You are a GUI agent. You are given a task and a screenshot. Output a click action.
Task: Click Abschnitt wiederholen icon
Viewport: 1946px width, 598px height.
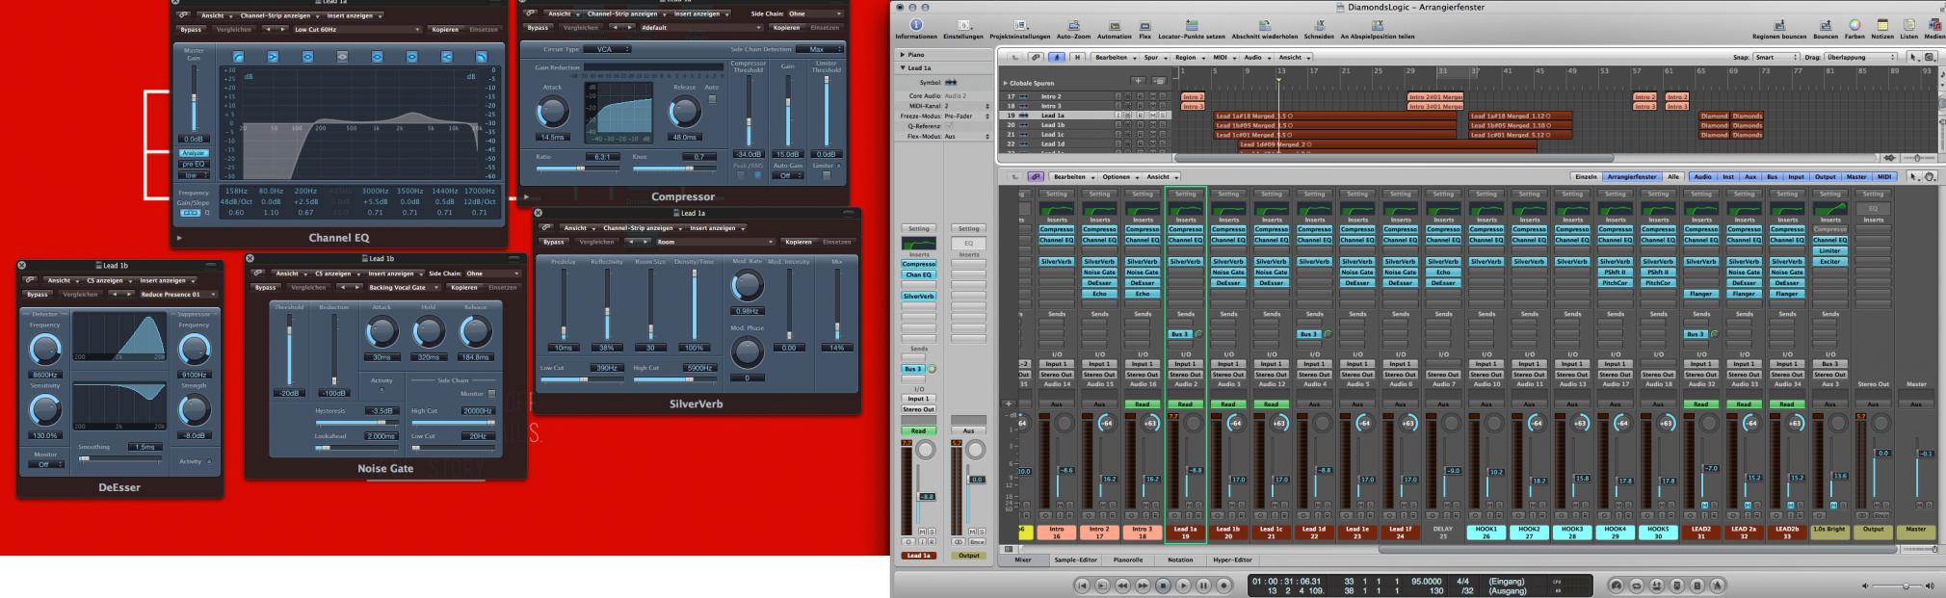pos(1264,25)
